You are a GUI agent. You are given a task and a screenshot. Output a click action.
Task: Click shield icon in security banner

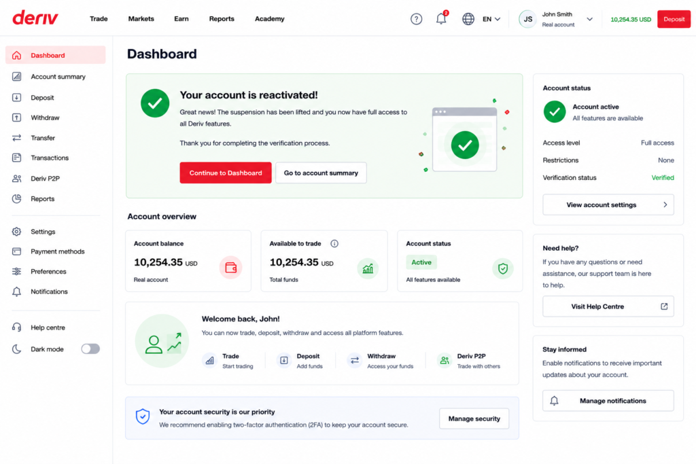point(143,416)
